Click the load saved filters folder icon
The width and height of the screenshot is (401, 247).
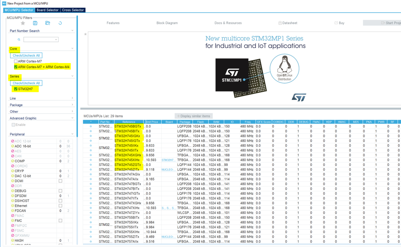pyautogui.click(x=48, y=23)
